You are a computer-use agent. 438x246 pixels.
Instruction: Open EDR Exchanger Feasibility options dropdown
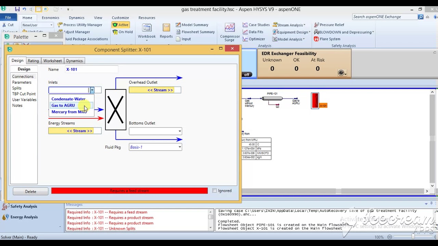pos(342,73)
